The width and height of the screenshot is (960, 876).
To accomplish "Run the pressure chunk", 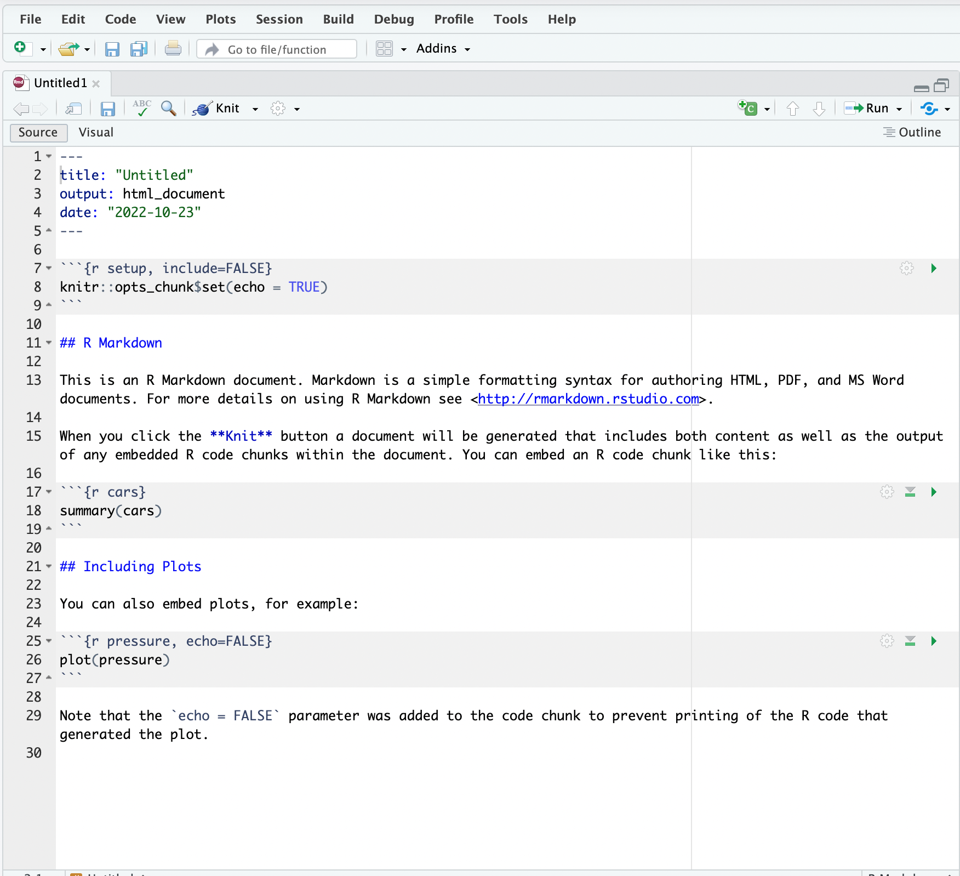I will click(x=934, y=641).
